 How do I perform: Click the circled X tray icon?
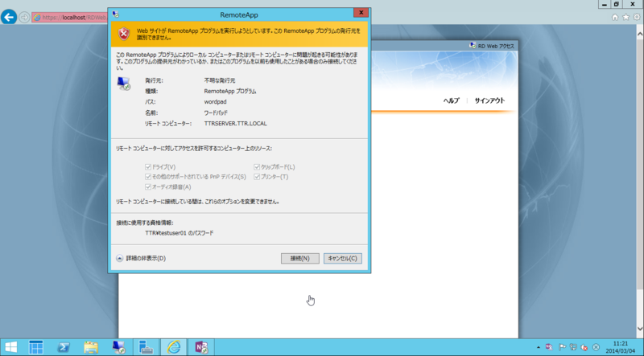pos(597,347)
